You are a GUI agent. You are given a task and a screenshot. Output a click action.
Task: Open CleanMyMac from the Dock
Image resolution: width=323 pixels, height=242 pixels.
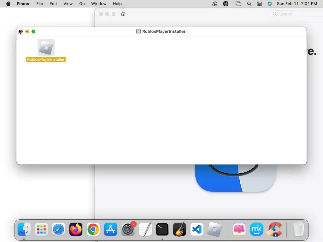coord(239,229)
